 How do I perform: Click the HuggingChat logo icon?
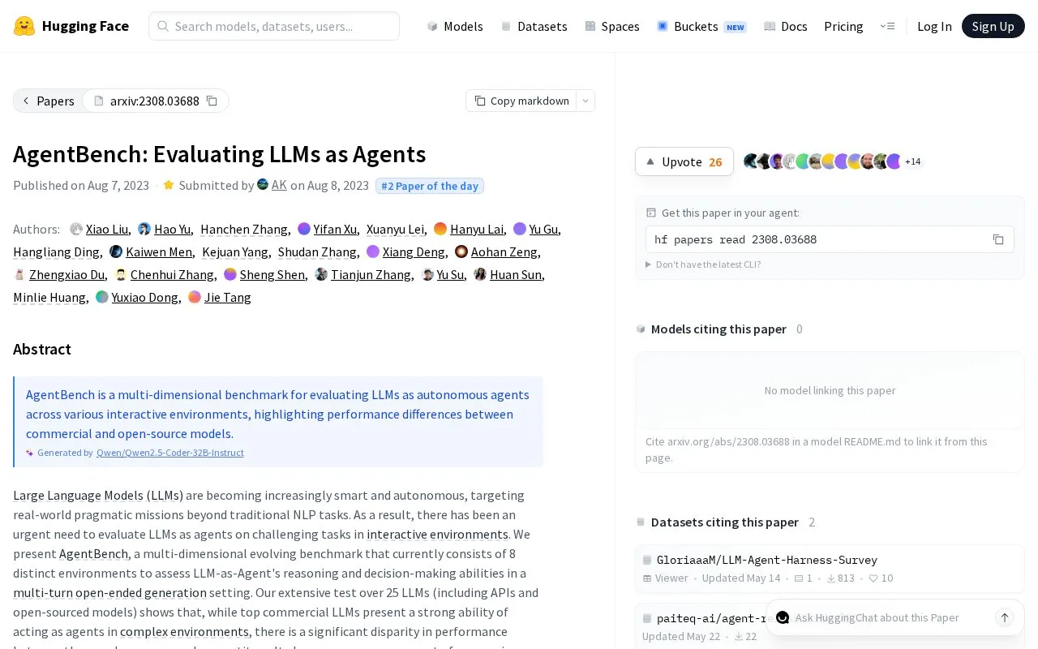pos(783,617)
